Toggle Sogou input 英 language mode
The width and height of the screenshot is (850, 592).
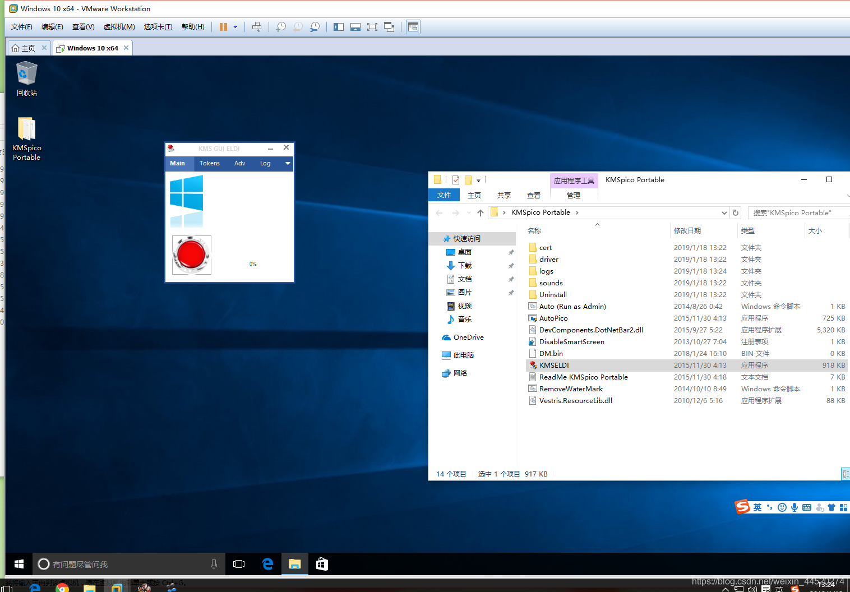pyautogui.click(x=757, y=507)
